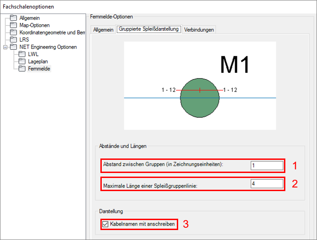Image resolution: width=317 pixels, height=240 pixels.
Task: Select the Fernmelde folder icon
Action: point(22,69)
